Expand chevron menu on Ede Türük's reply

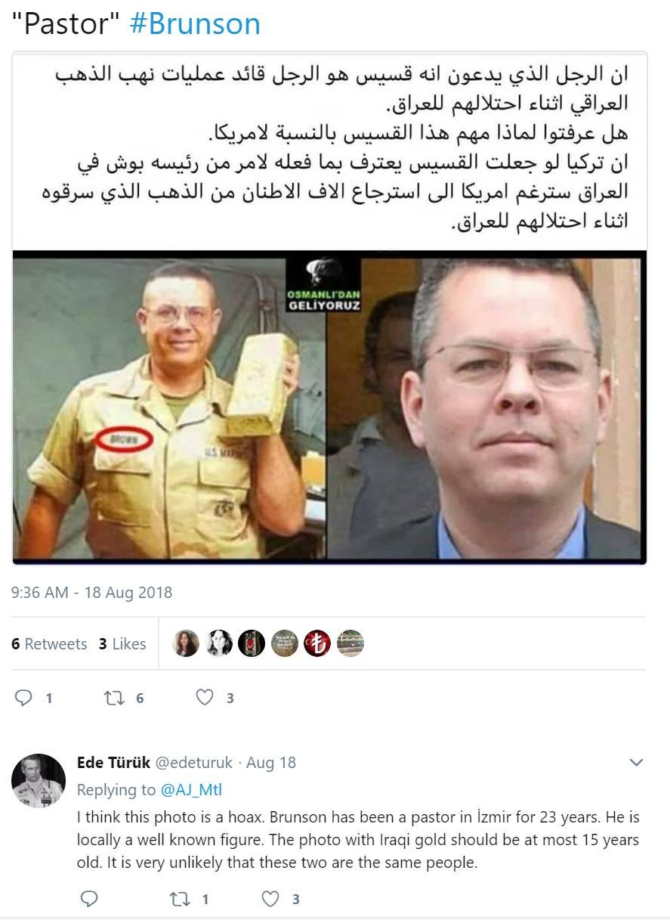637,762
